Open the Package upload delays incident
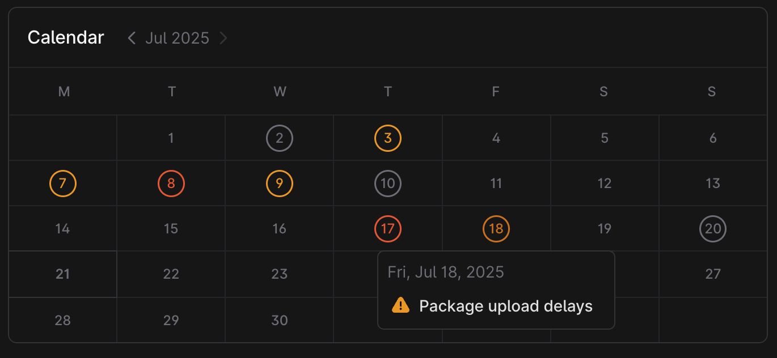The image size is (777, 358). coord(505,306)
